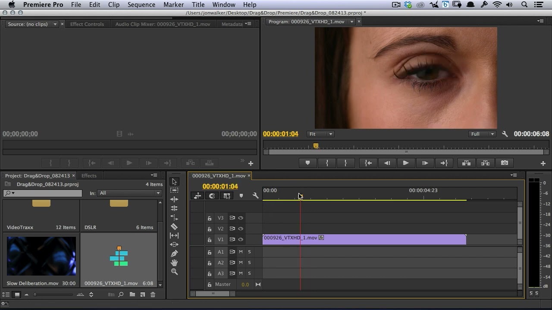Open the Timeline panel options menu
Screen dimensions: 552x310
[514, 175]
